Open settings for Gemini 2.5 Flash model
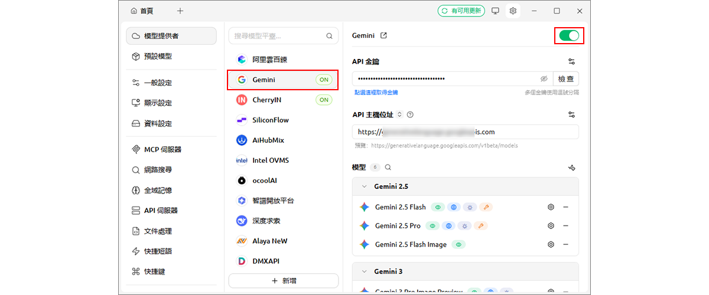The height and width of the screenshot is (295, 709). click(x=551, y=207)
